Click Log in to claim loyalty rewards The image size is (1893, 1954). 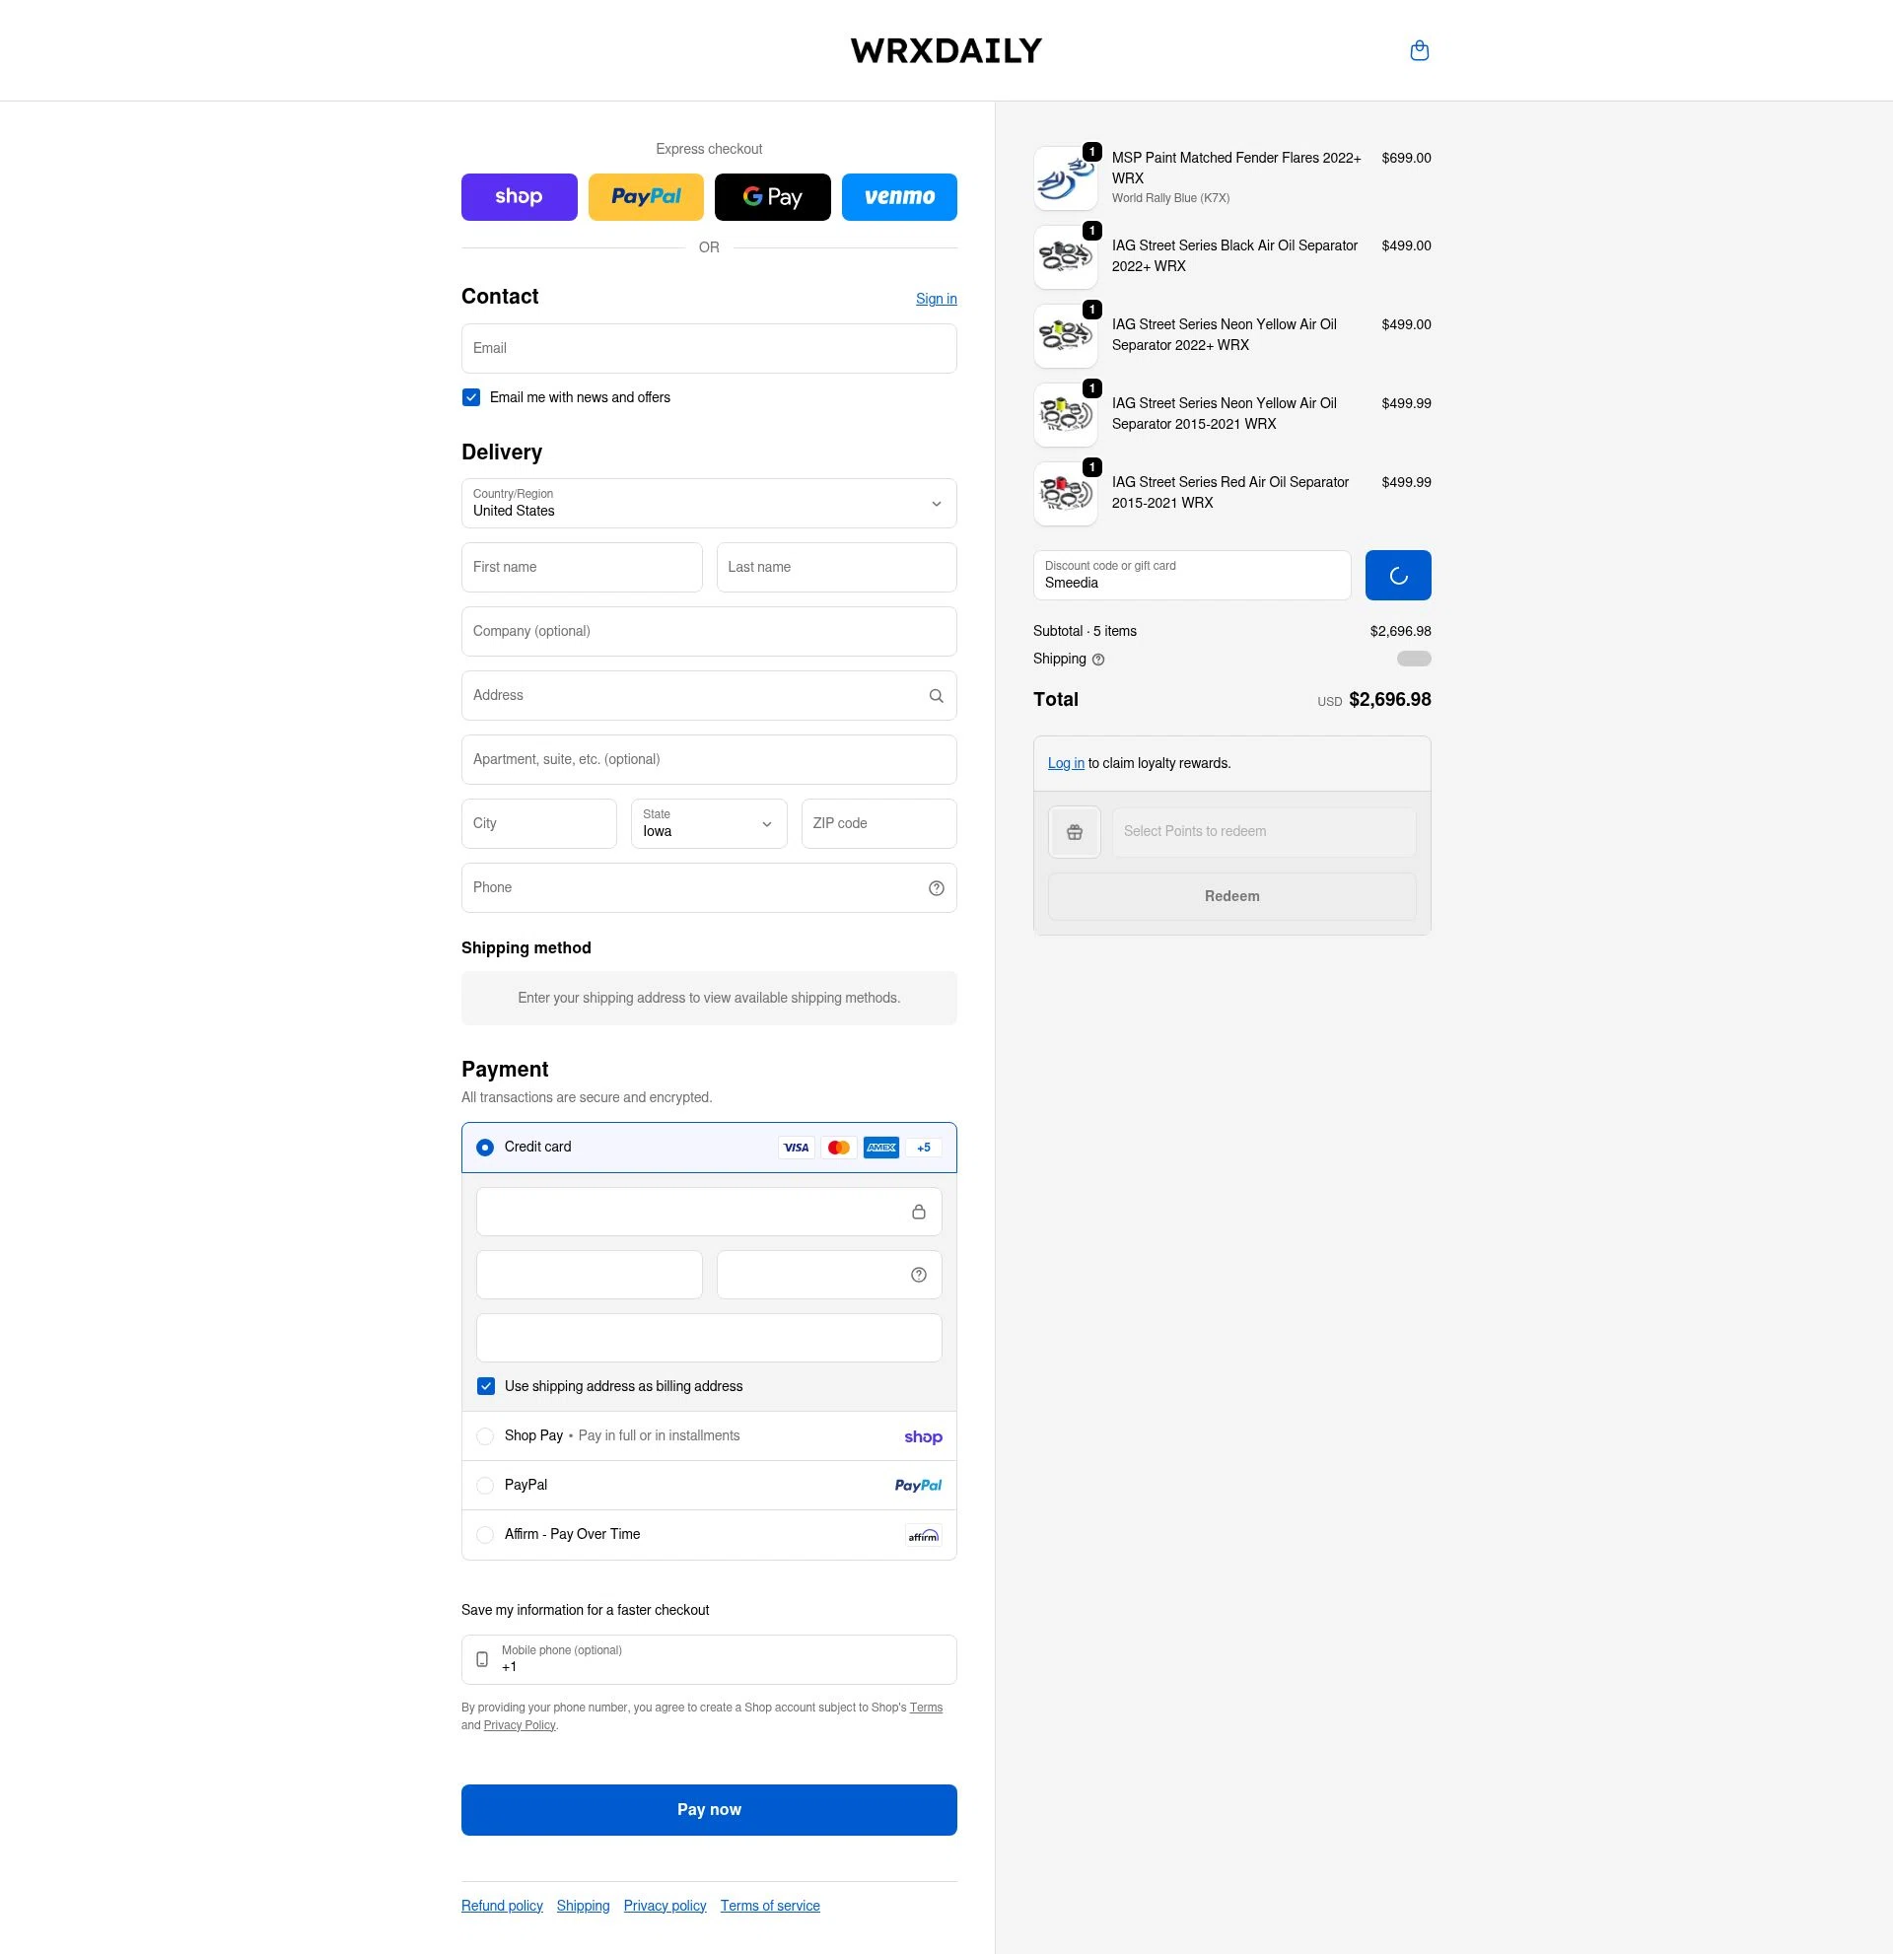tap(1066, 763)
